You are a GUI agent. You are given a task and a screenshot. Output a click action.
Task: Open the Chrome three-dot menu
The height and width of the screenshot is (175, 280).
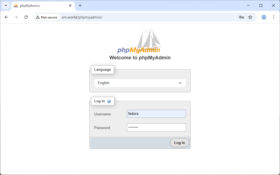click(x=273, y=17)
